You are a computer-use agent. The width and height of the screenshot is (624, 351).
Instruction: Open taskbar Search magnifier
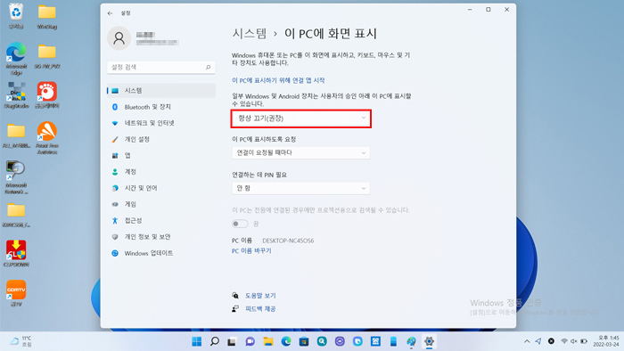(215, 341)
